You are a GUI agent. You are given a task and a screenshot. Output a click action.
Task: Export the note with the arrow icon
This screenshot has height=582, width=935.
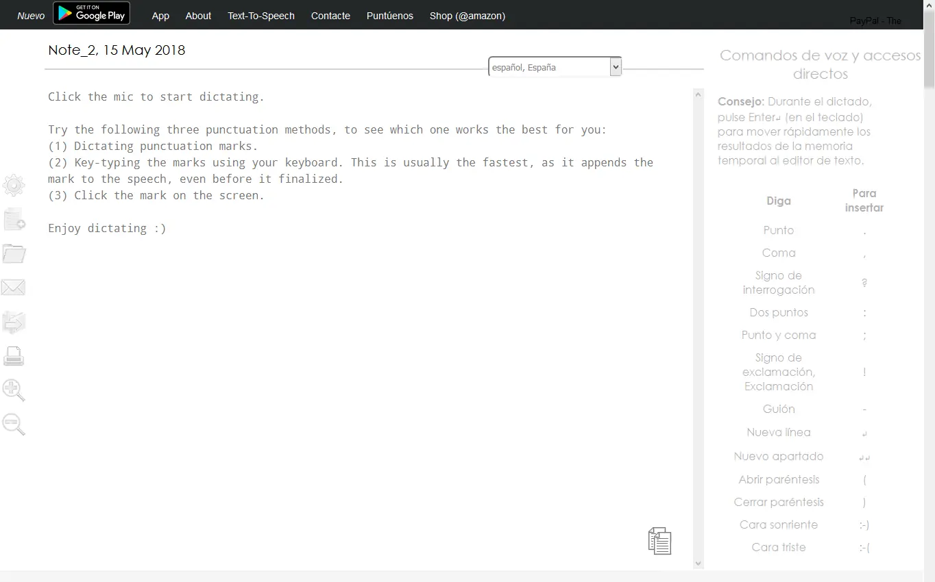[14, 322]
